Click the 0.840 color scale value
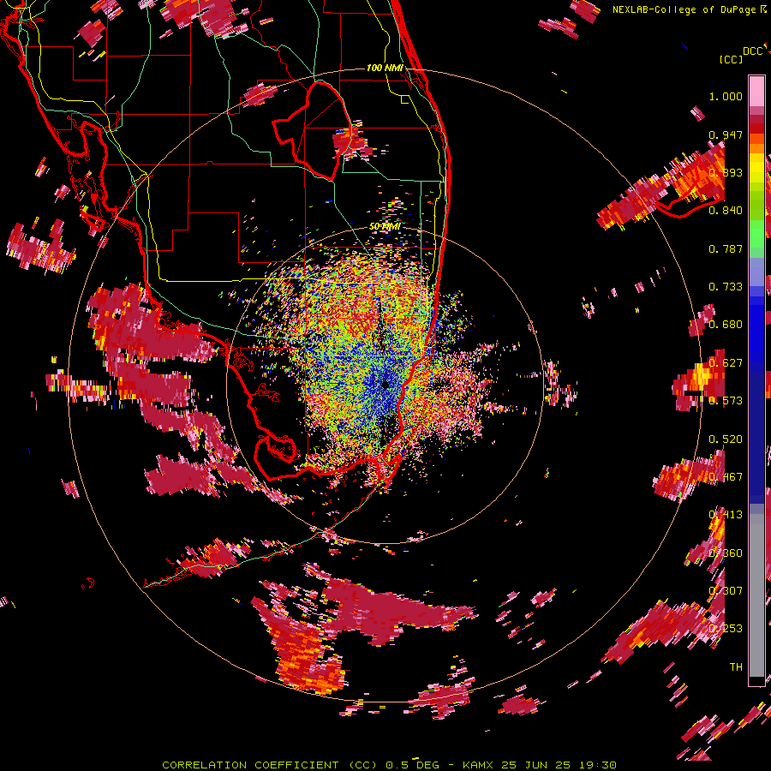This screenshot has width=771, height=771. (726, 211)
